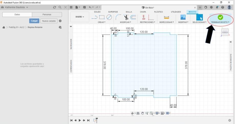Undo the last action

pos(90,7)
